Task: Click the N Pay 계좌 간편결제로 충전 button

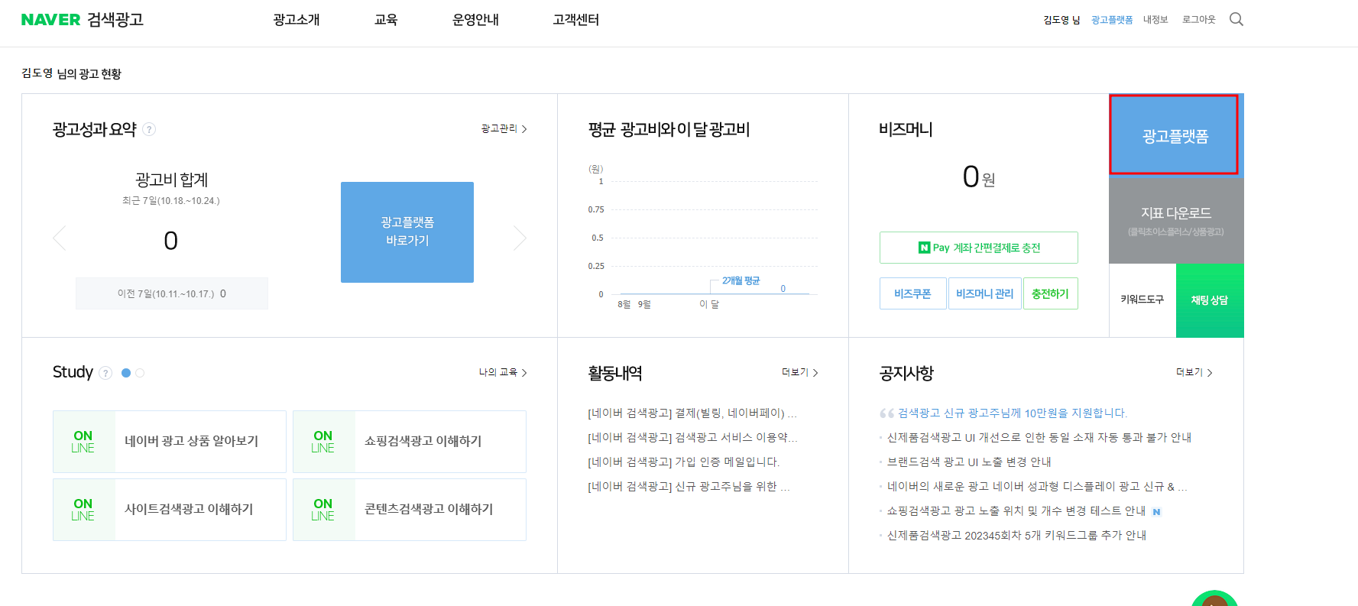Action: 979,248
